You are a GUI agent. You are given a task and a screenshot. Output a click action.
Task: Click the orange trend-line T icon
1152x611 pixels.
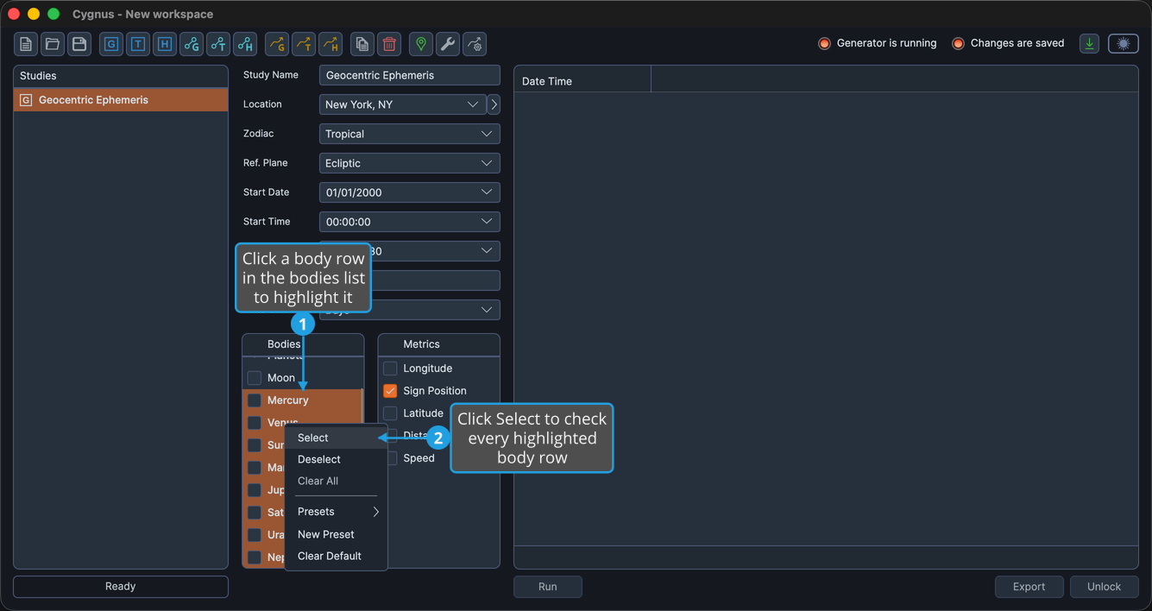pos(304,44)
